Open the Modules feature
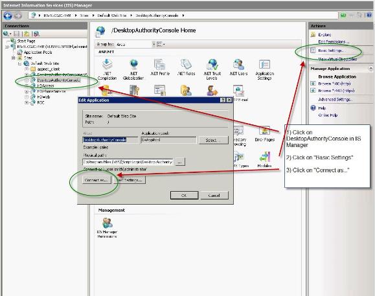Viewport: 375px width, 296px height. click(264, 159)
